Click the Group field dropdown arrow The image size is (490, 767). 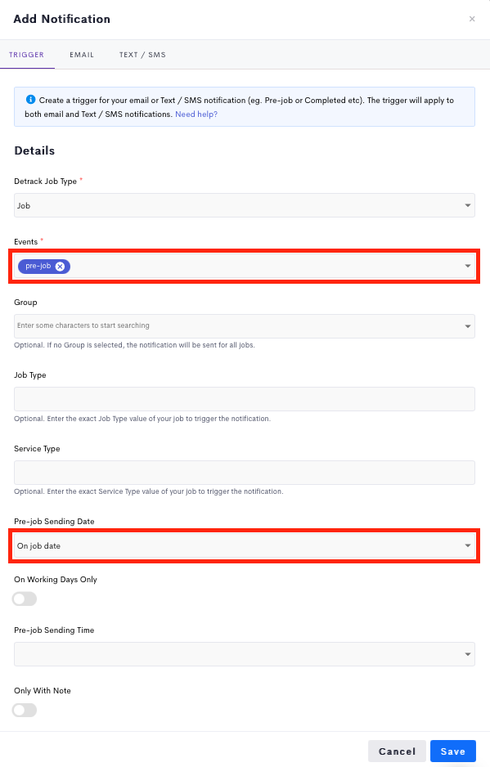(x=467, y=326)
